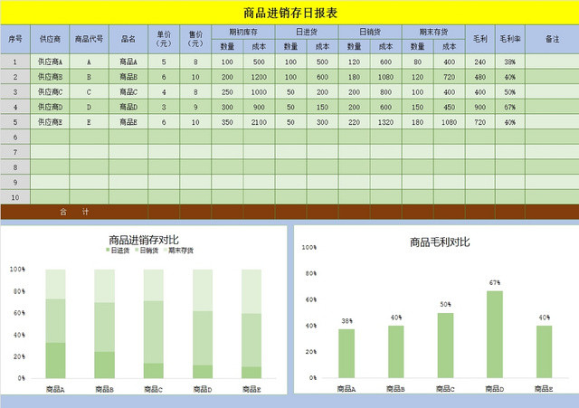
Task: Click the 合计 total row label
Action: [x=74, y=212]
